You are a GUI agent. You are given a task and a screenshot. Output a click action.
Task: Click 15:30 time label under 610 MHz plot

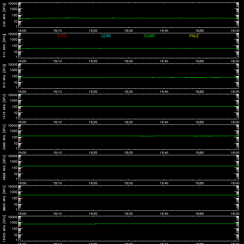[128, 92]
